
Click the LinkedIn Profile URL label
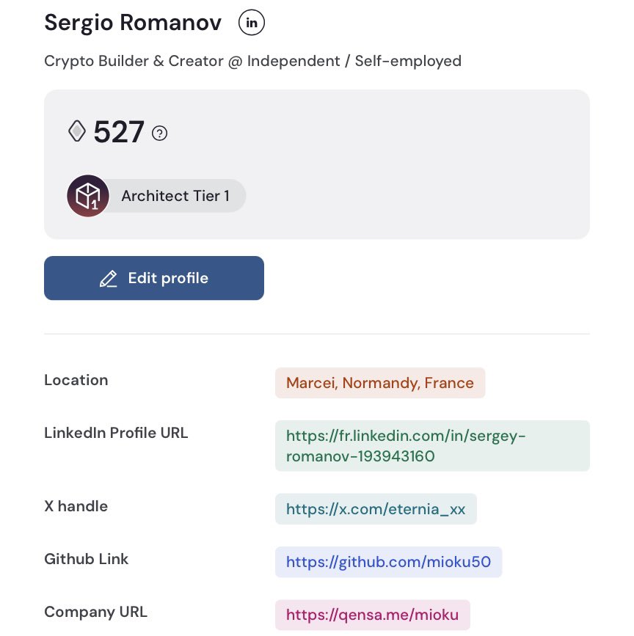[x=116, y=433]
